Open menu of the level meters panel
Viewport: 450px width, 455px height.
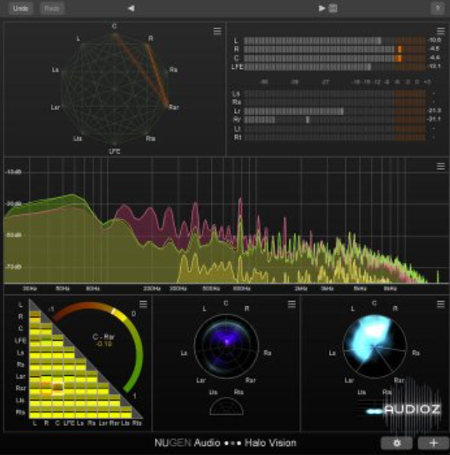click(441, 31)
